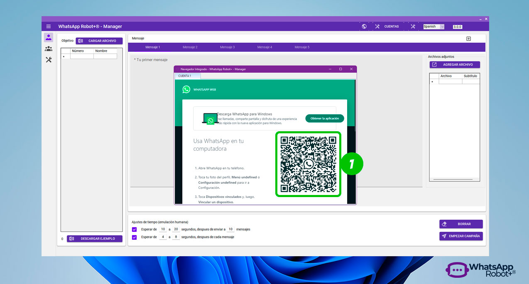Click the Subtítulo column header
The image size is (529, 284).
click(x=471, y=76)
